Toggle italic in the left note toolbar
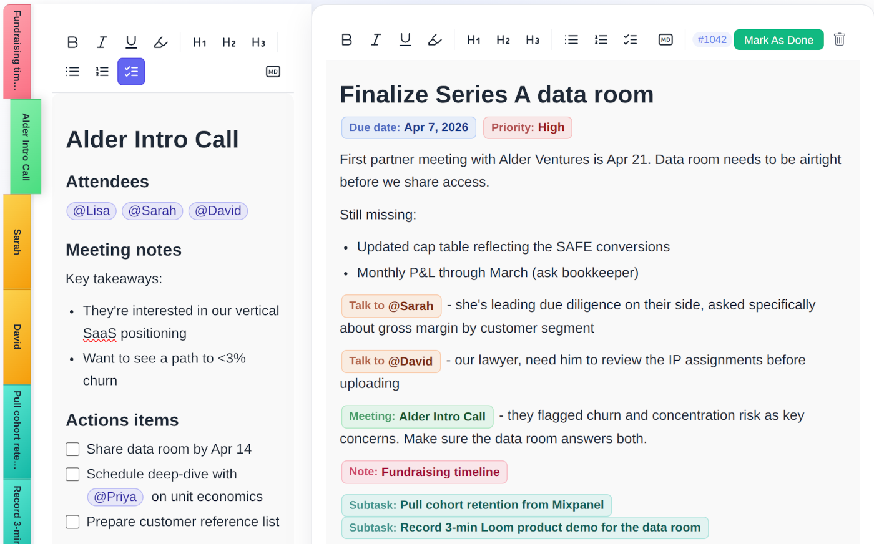 click(x=102, y=42)
